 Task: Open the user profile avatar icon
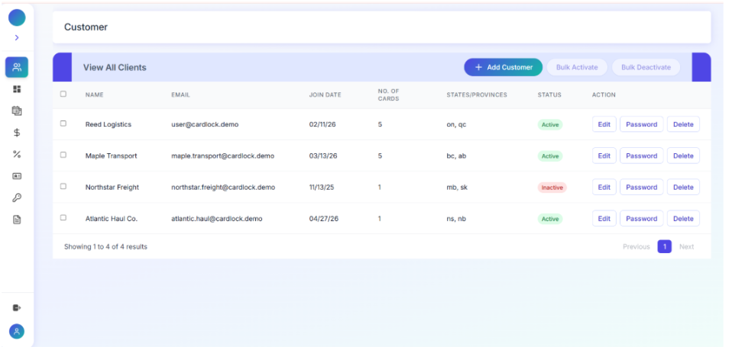(17, 332)
